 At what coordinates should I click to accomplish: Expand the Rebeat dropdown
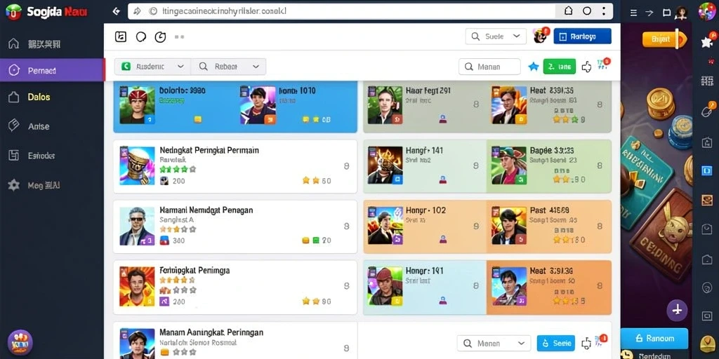[x=228, y=67]
